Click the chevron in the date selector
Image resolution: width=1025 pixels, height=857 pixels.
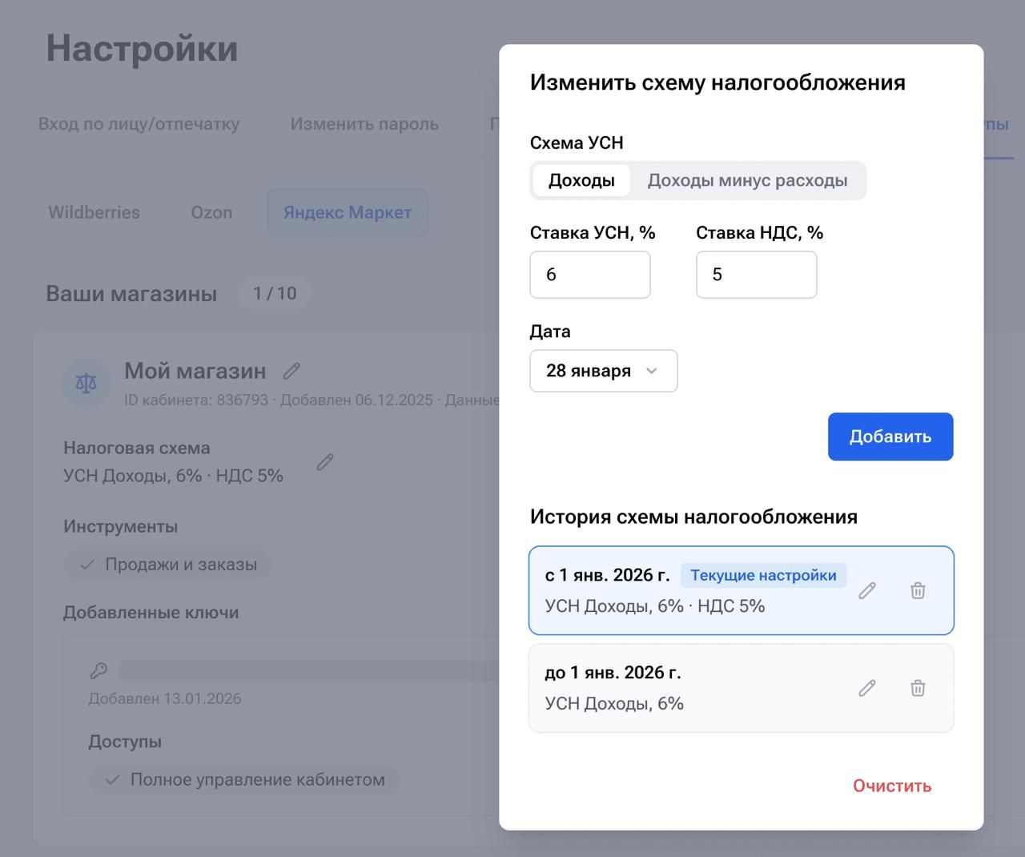coord(652,371)
